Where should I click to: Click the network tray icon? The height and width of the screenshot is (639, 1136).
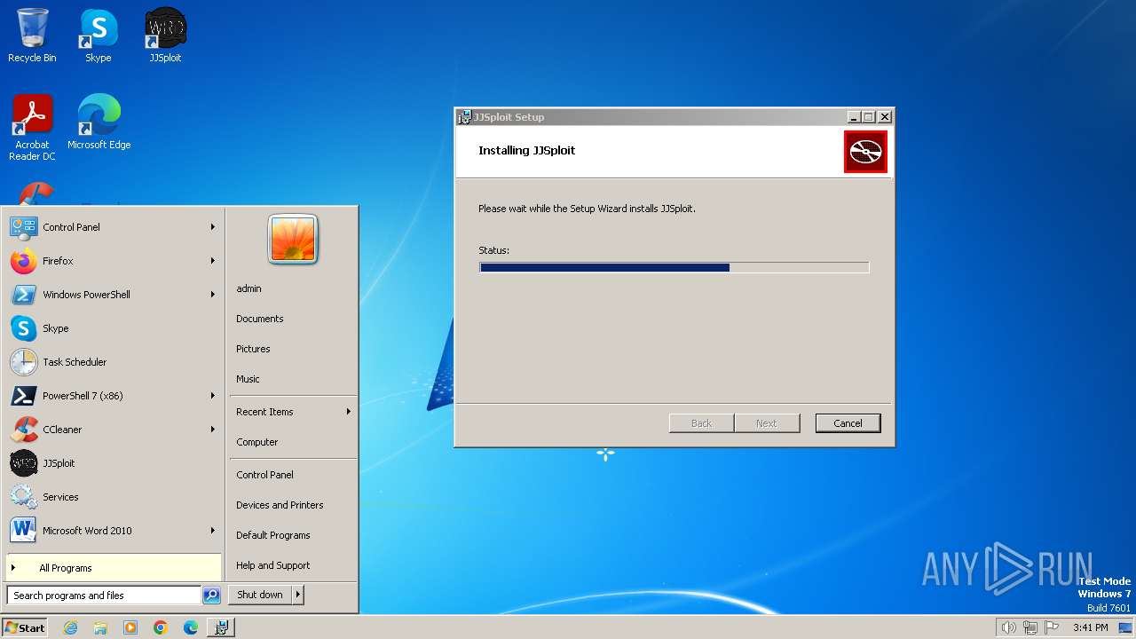pyautogui.click(x=1030, y=627)
